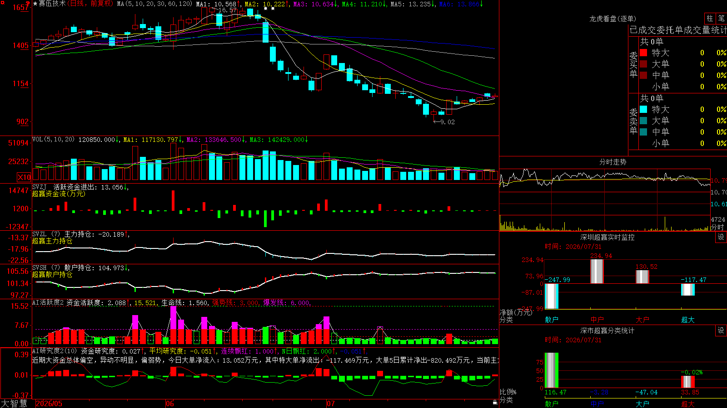Click the 时间 date in 深市超赢分类统计

point(573,340)
